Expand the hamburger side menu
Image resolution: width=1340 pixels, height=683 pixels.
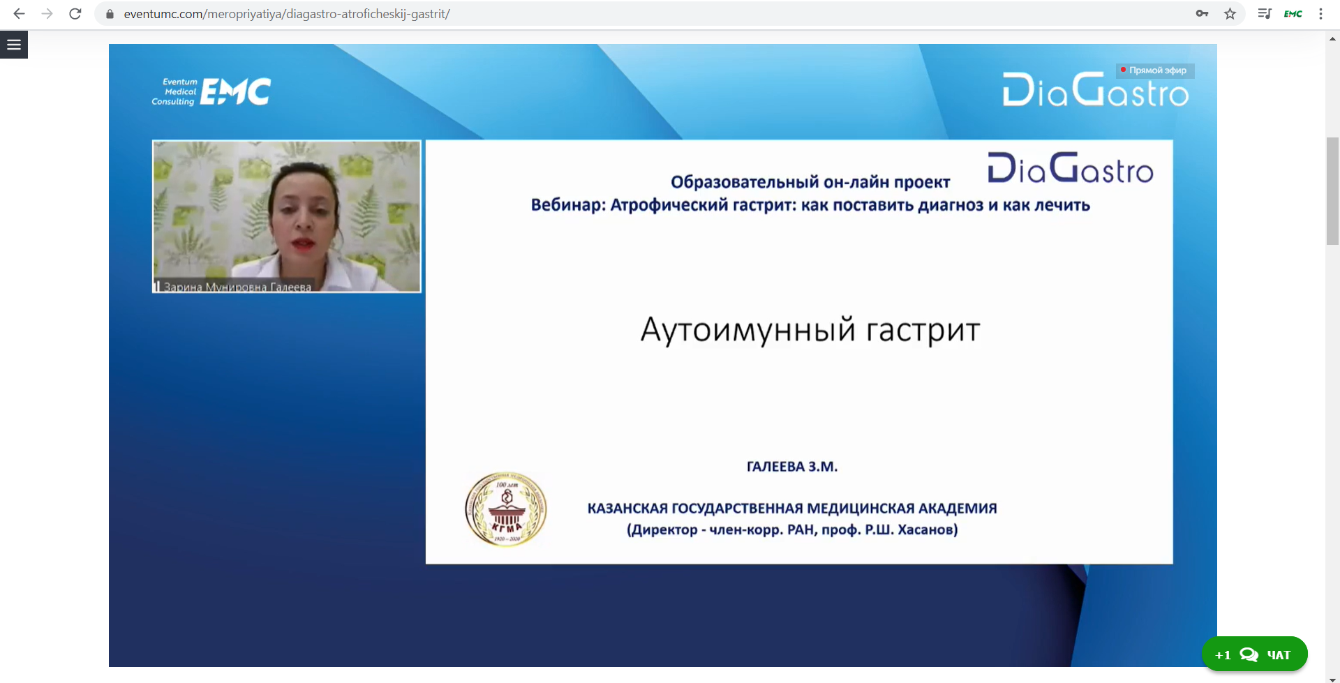click(14, 45)
